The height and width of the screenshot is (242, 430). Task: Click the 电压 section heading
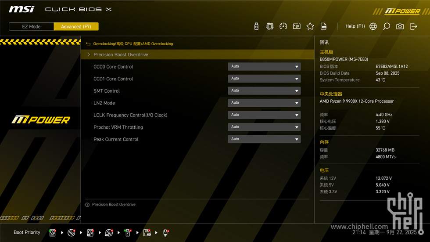[324, 170]
